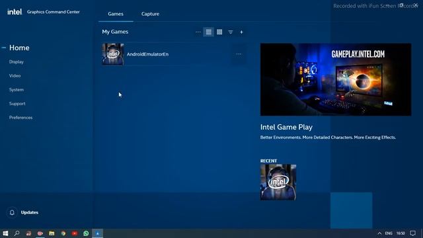Open the Windows Start menu
423x238 pixels.
[x=5, y=233]
